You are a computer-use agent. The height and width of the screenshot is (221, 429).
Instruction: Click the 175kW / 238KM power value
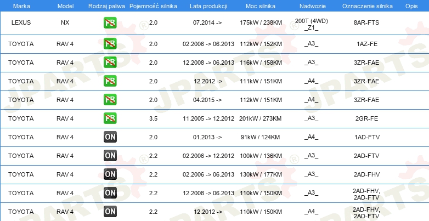coord(261,22)
